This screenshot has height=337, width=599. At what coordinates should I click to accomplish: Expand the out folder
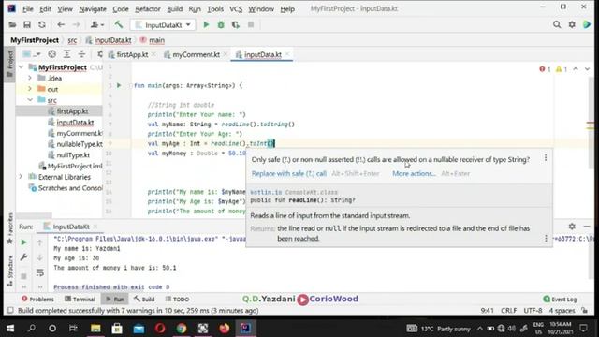[30, 89]
